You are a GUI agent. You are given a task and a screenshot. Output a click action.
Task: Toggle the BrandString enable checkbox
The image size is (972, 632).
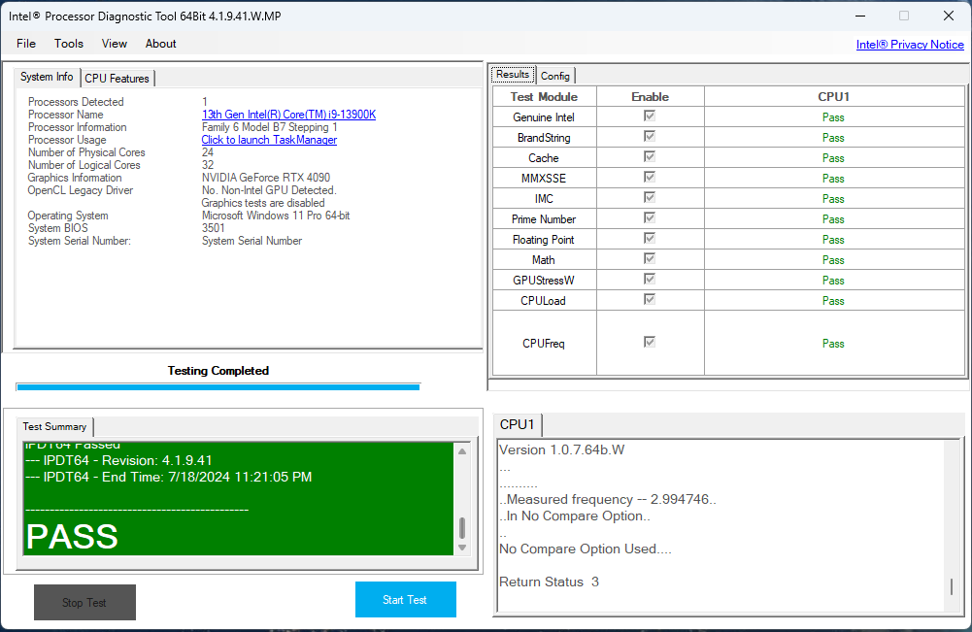(x=650, y=136)
